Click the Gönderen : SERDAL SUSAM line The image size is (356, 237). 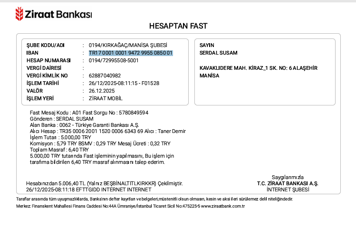[x=61, y=119]
